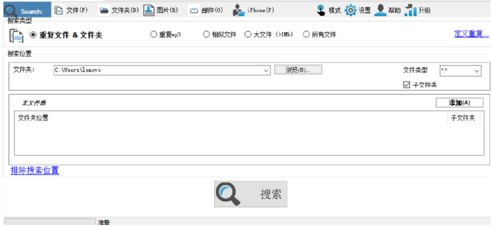This screenshot has width=491, height=226.
Task: Click the 图片(R) picture icon
Action: pyautogui.click(x=149, y=11)
